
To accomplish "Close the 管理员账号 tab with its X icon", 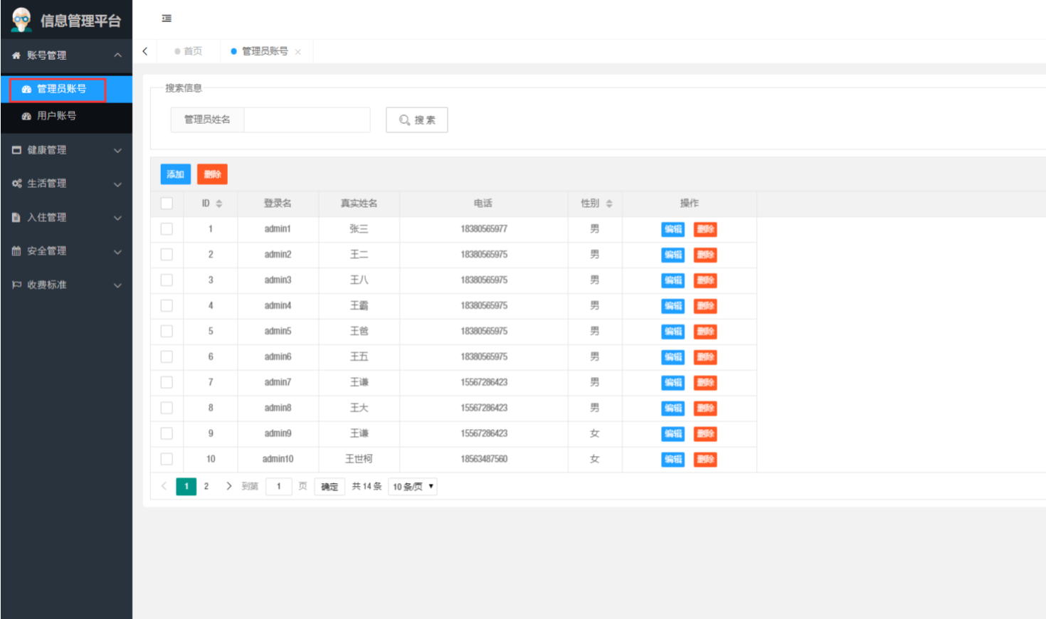I will click(298, 52).
